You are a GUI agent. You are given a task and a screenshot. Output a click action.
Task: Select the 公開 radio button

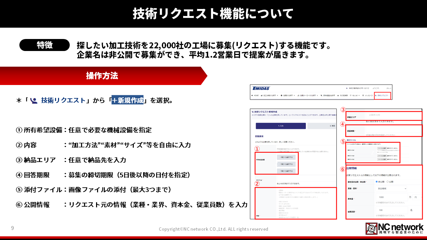coord(387,182)
